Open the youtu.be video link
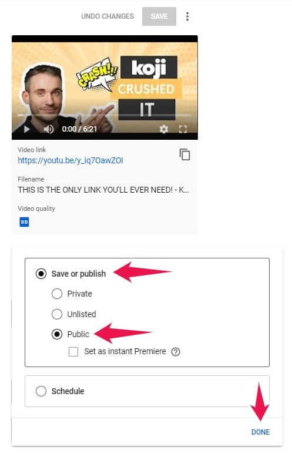The width and height of the screenshot is (292, 454). pyautogui.click(x=71, y=160)
